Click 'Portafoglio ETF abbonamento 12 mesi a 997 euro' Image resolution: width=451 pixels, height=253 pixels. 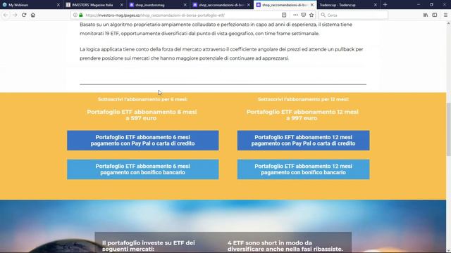point(302,115)
